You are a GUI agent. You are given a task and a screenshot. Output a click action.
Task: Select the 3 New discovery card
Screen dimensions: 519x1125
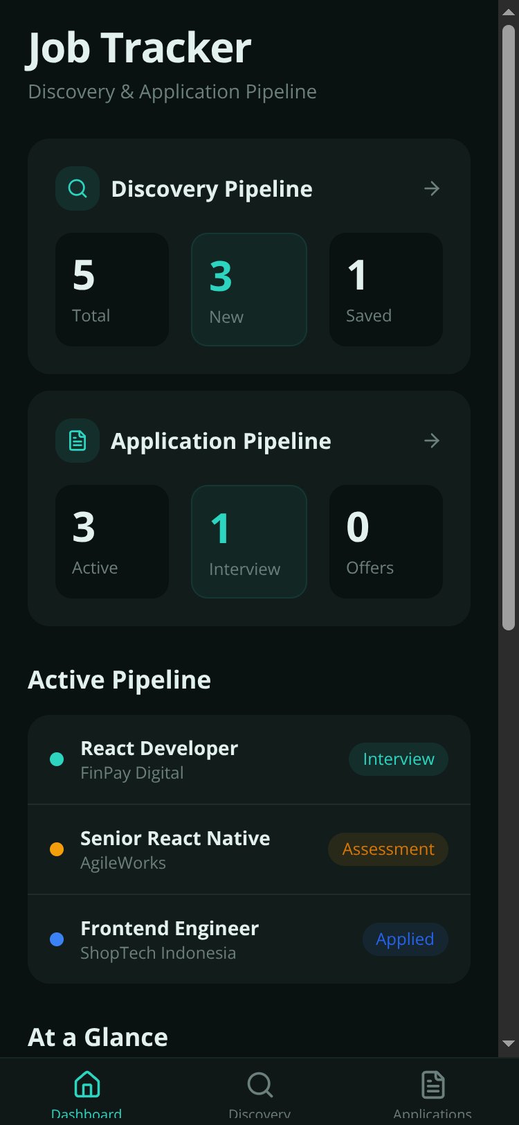[249, 290]
